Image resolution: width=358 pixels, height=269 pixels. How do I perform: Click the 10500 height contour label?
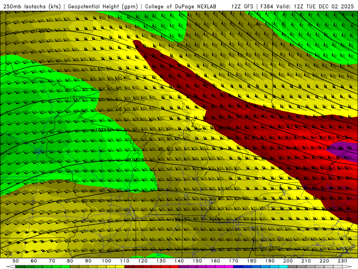[273, 248]
